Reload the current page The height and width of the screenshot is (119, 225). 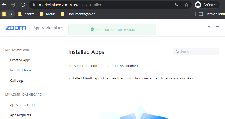point(23,5)
